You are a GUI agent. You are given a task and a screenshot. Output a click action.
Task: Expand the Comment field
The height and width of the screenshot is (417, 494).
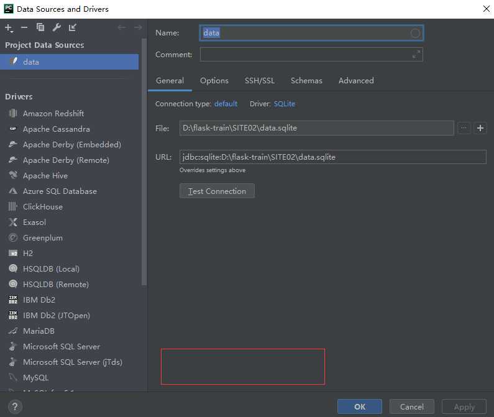[x=416, y=55]
